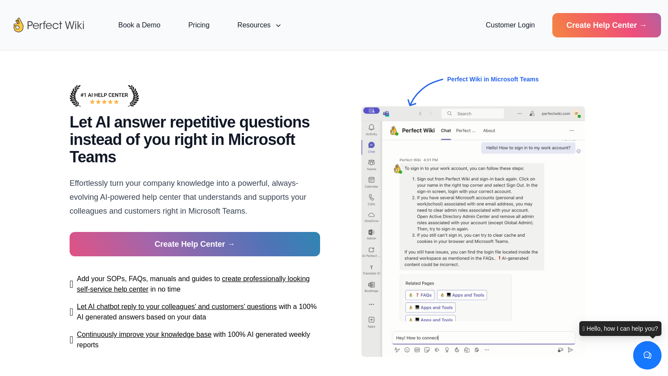Open the Calls phone icon in sidebar
The width and height of the screenshot is (668, 376).
pos(371,198)
